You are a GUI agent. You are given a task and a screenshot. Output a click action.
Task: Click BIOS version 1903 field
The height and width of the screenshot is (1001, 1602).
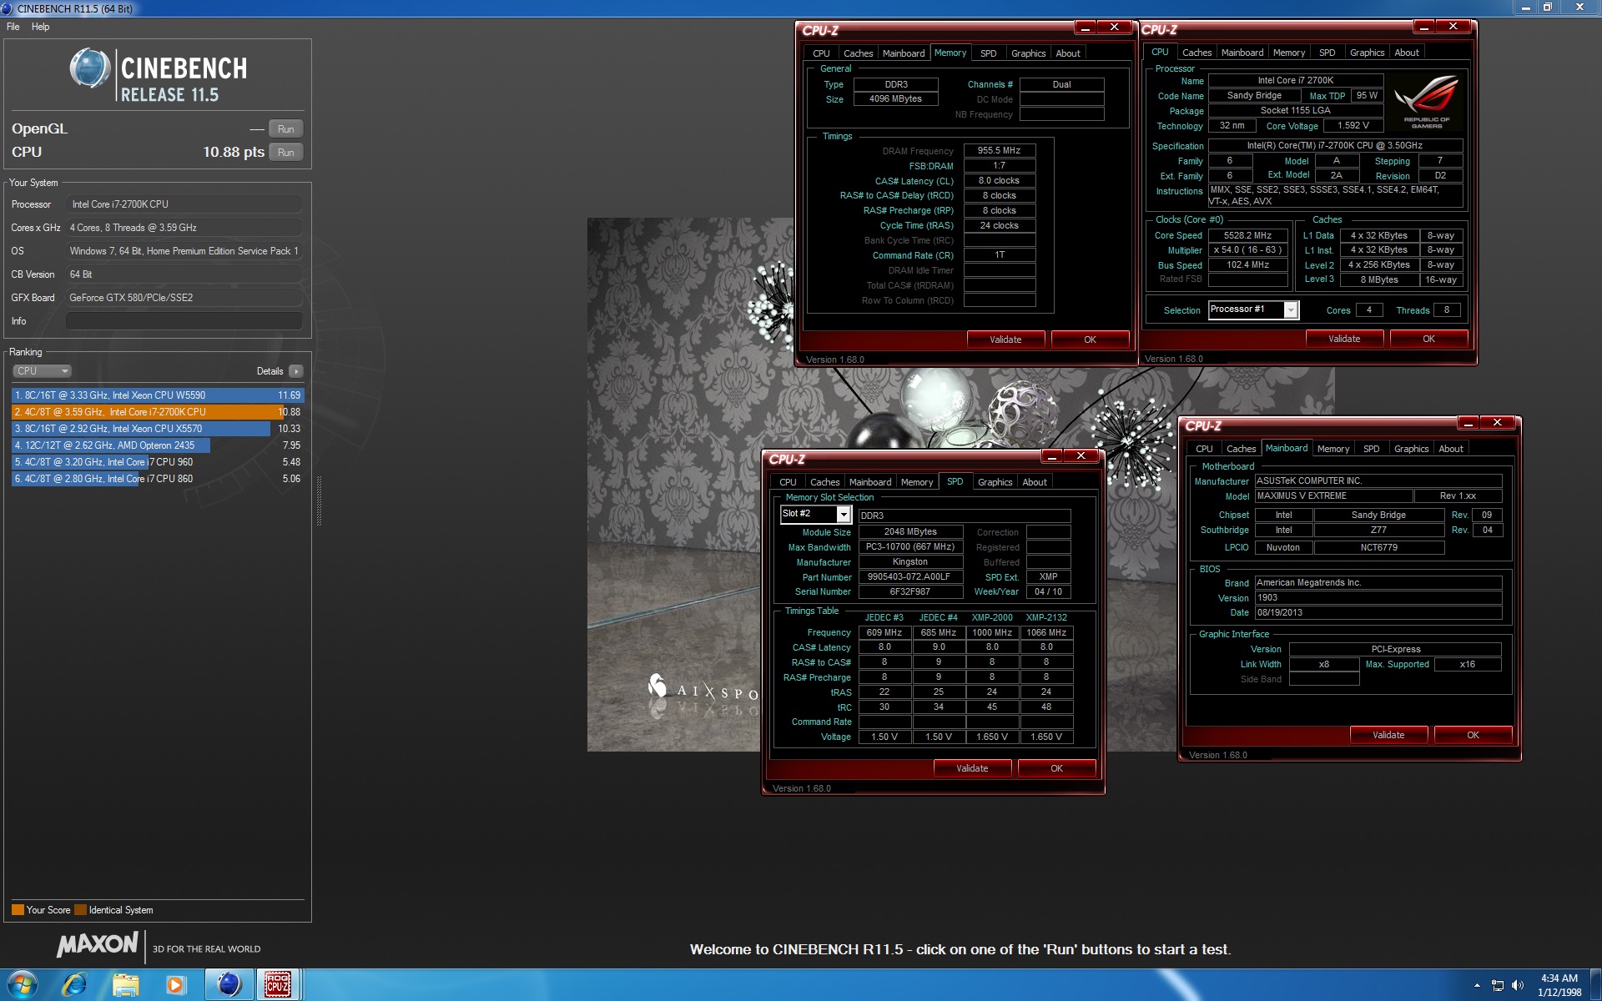[x=1378, y=597]
